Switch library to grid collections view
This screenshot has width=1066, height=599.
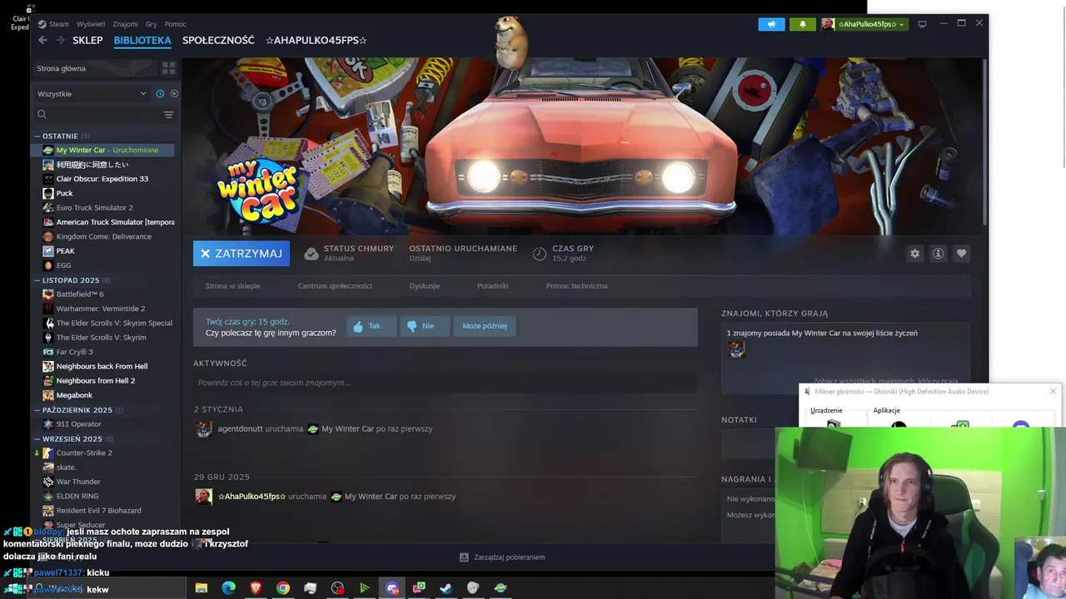[x=168, y=68]
